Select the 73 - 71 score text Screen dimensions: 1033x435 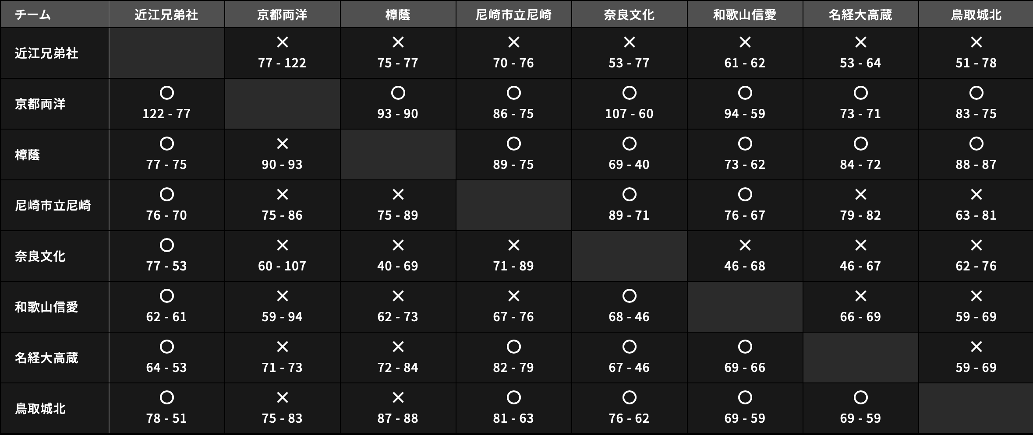pos(860,114)
